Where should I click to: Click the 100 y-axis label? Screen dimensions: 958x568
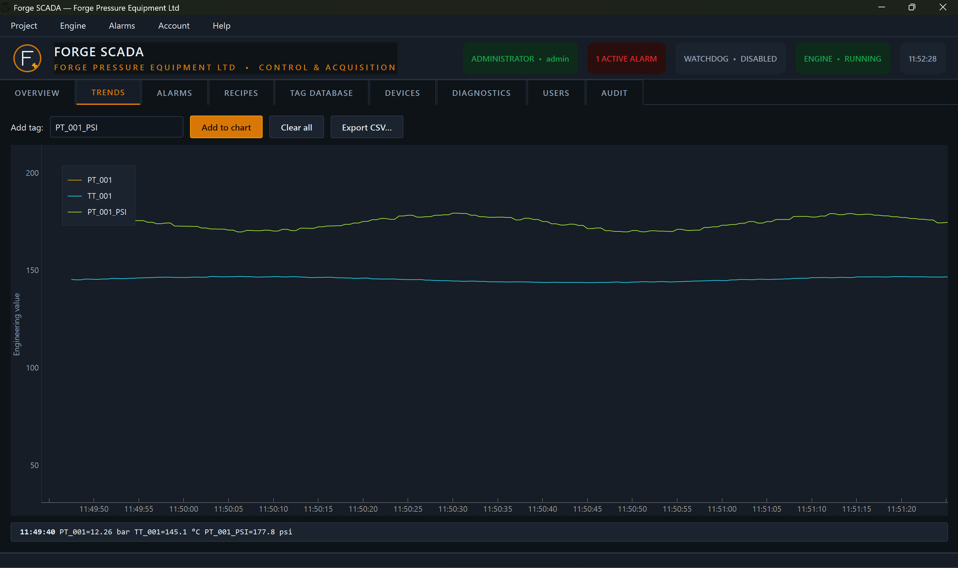(32, 368)
